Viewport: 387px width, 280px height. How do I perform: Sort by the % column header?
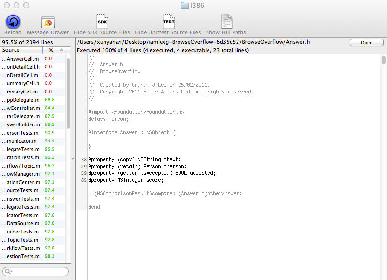[51, 50]
